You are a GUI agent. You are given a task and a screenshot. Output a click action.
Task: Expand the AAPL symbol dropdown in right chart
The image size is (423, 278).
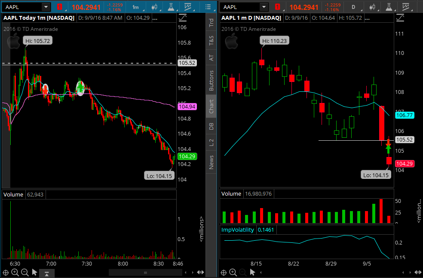coord(264,7)
